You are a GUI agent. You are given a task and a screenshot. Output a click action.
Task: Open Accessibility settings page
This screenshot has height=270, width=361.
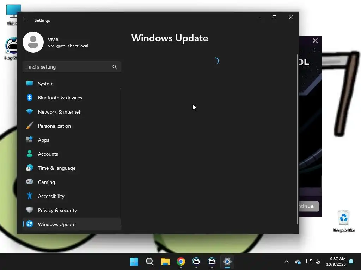(72, 196)
